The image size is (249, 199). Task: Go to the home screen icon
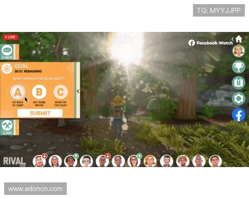click(239, 39)
